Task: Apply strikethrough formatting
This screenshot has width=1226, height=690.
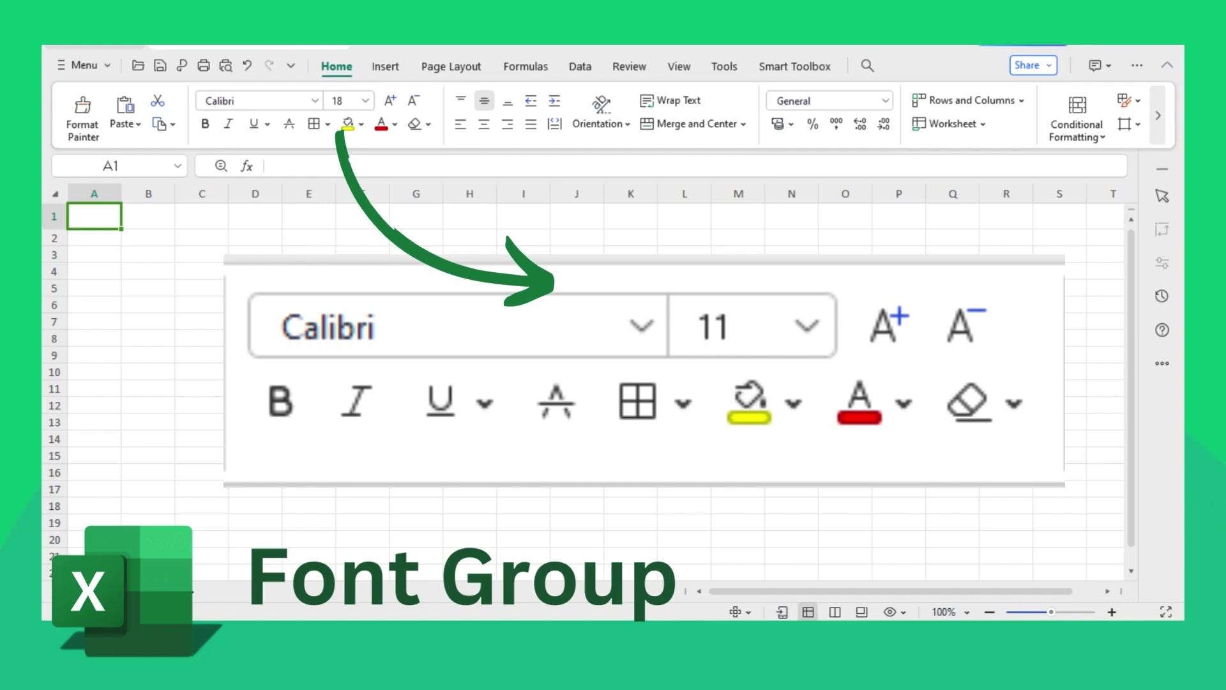Action: click(x=289, y=123)
